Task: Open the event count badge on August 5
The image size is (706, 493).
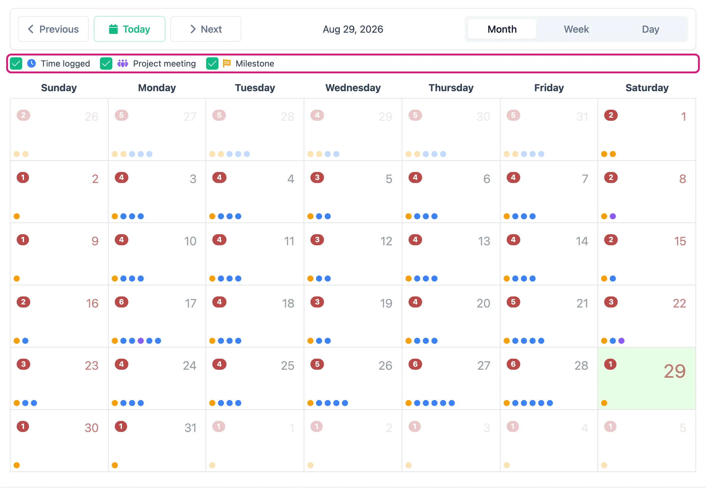Action: [317, 177]
